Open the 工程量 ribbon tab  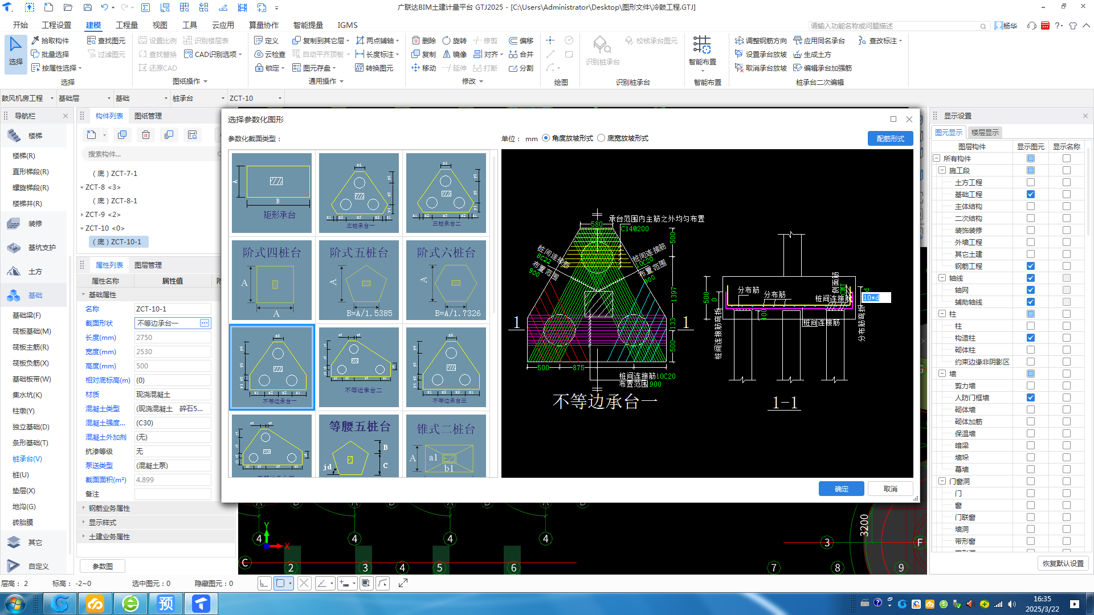(126, 25)
